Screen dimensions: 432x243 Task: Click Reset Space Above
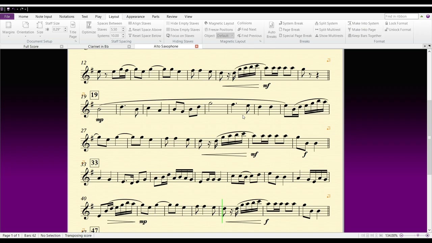pos(144,29)
